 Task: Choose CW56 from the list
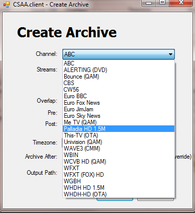click(x=119, y=90)
